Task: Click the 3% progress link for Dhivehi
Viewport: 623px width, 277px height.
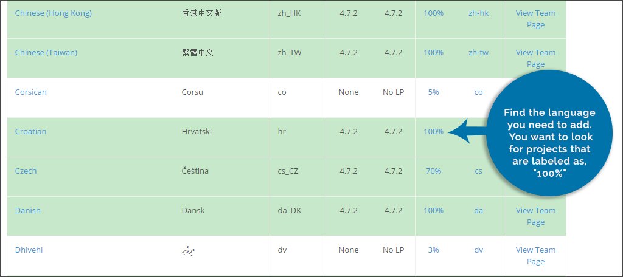Action: pyautogui.click(x=433, y=250)
